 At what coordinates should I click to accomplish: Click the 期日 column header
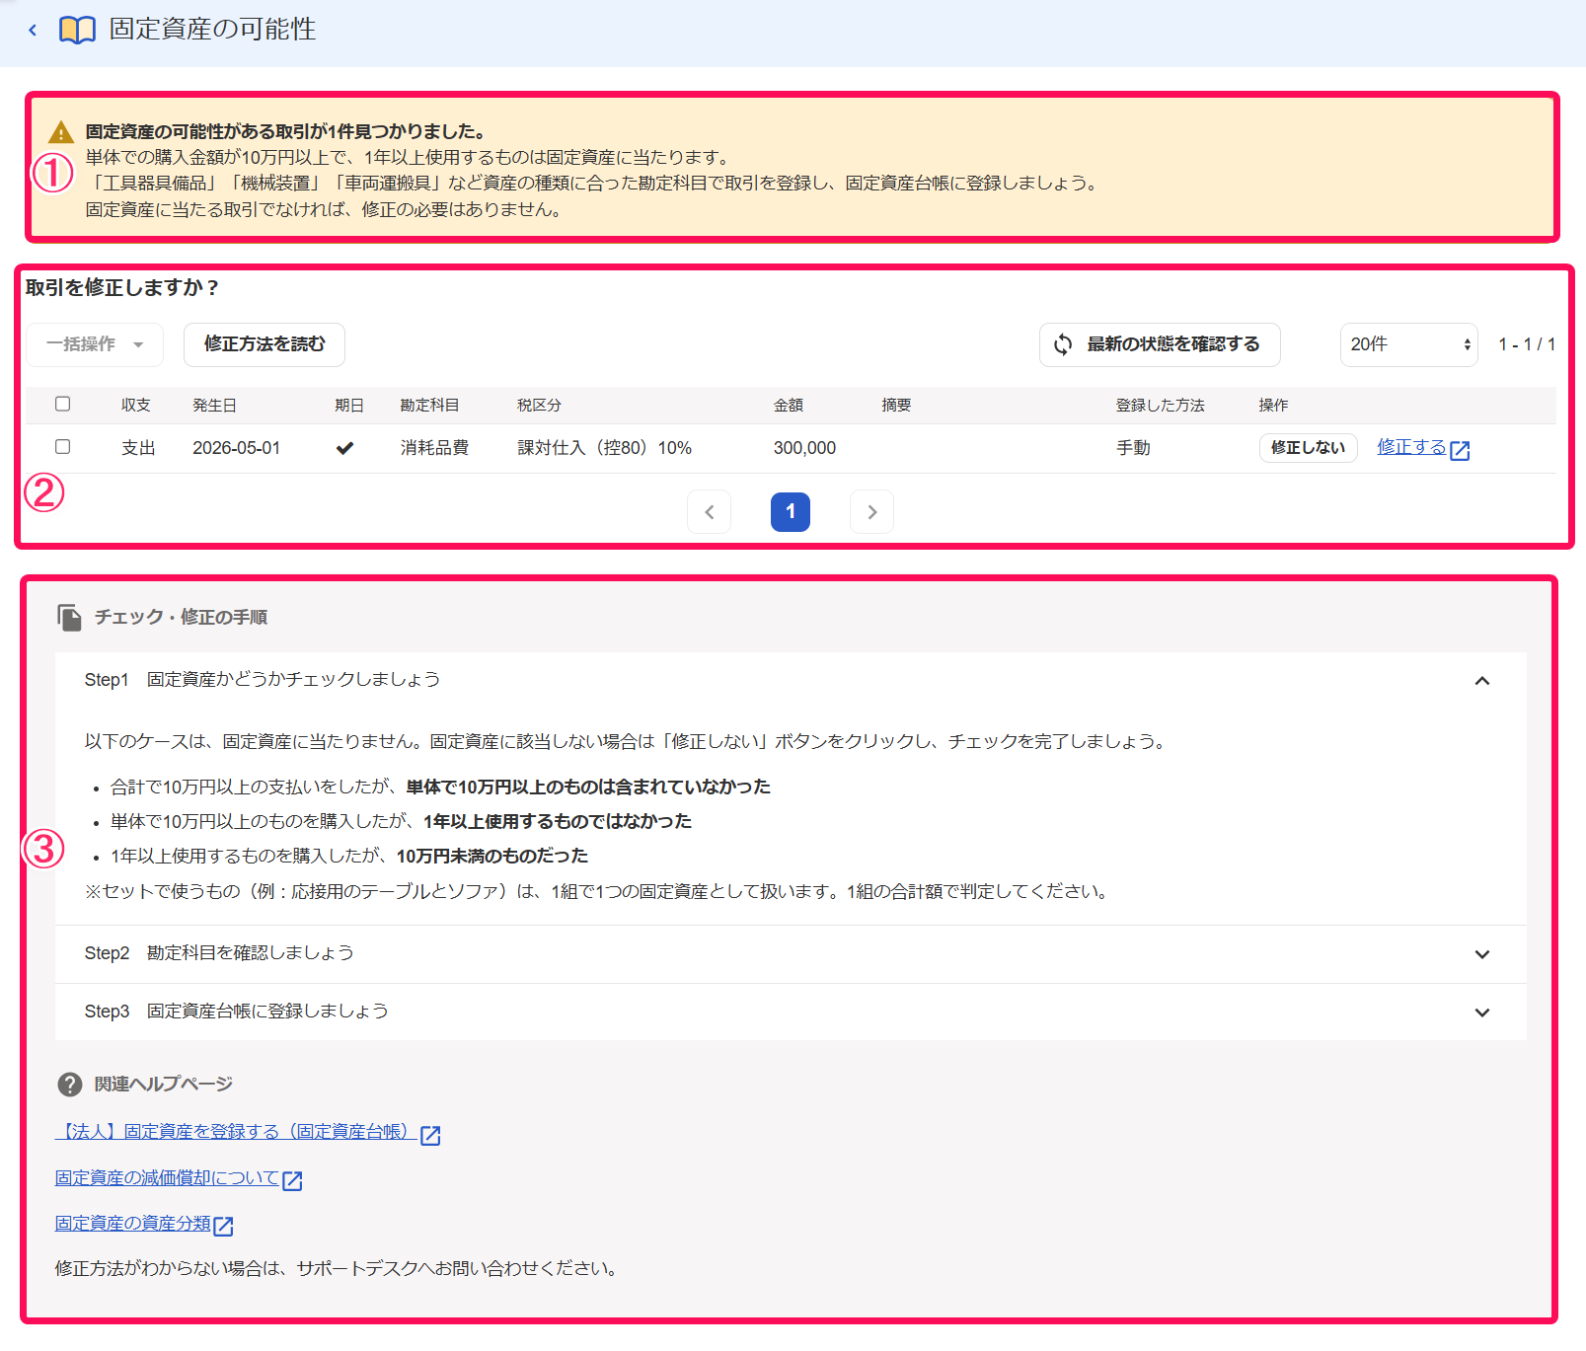click(x=349, y=406)
